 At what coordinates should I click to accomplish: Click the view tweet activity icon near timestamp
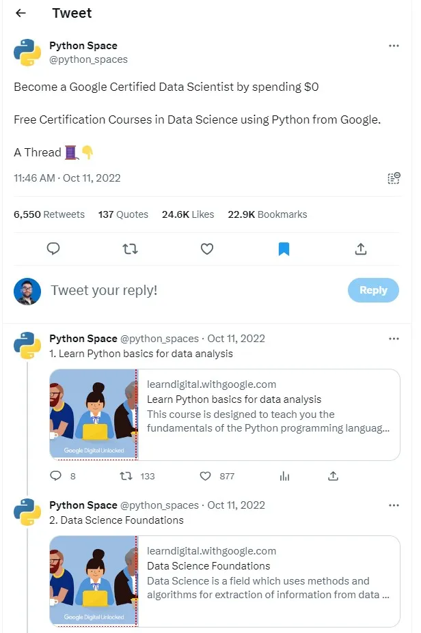pos(394,178)
